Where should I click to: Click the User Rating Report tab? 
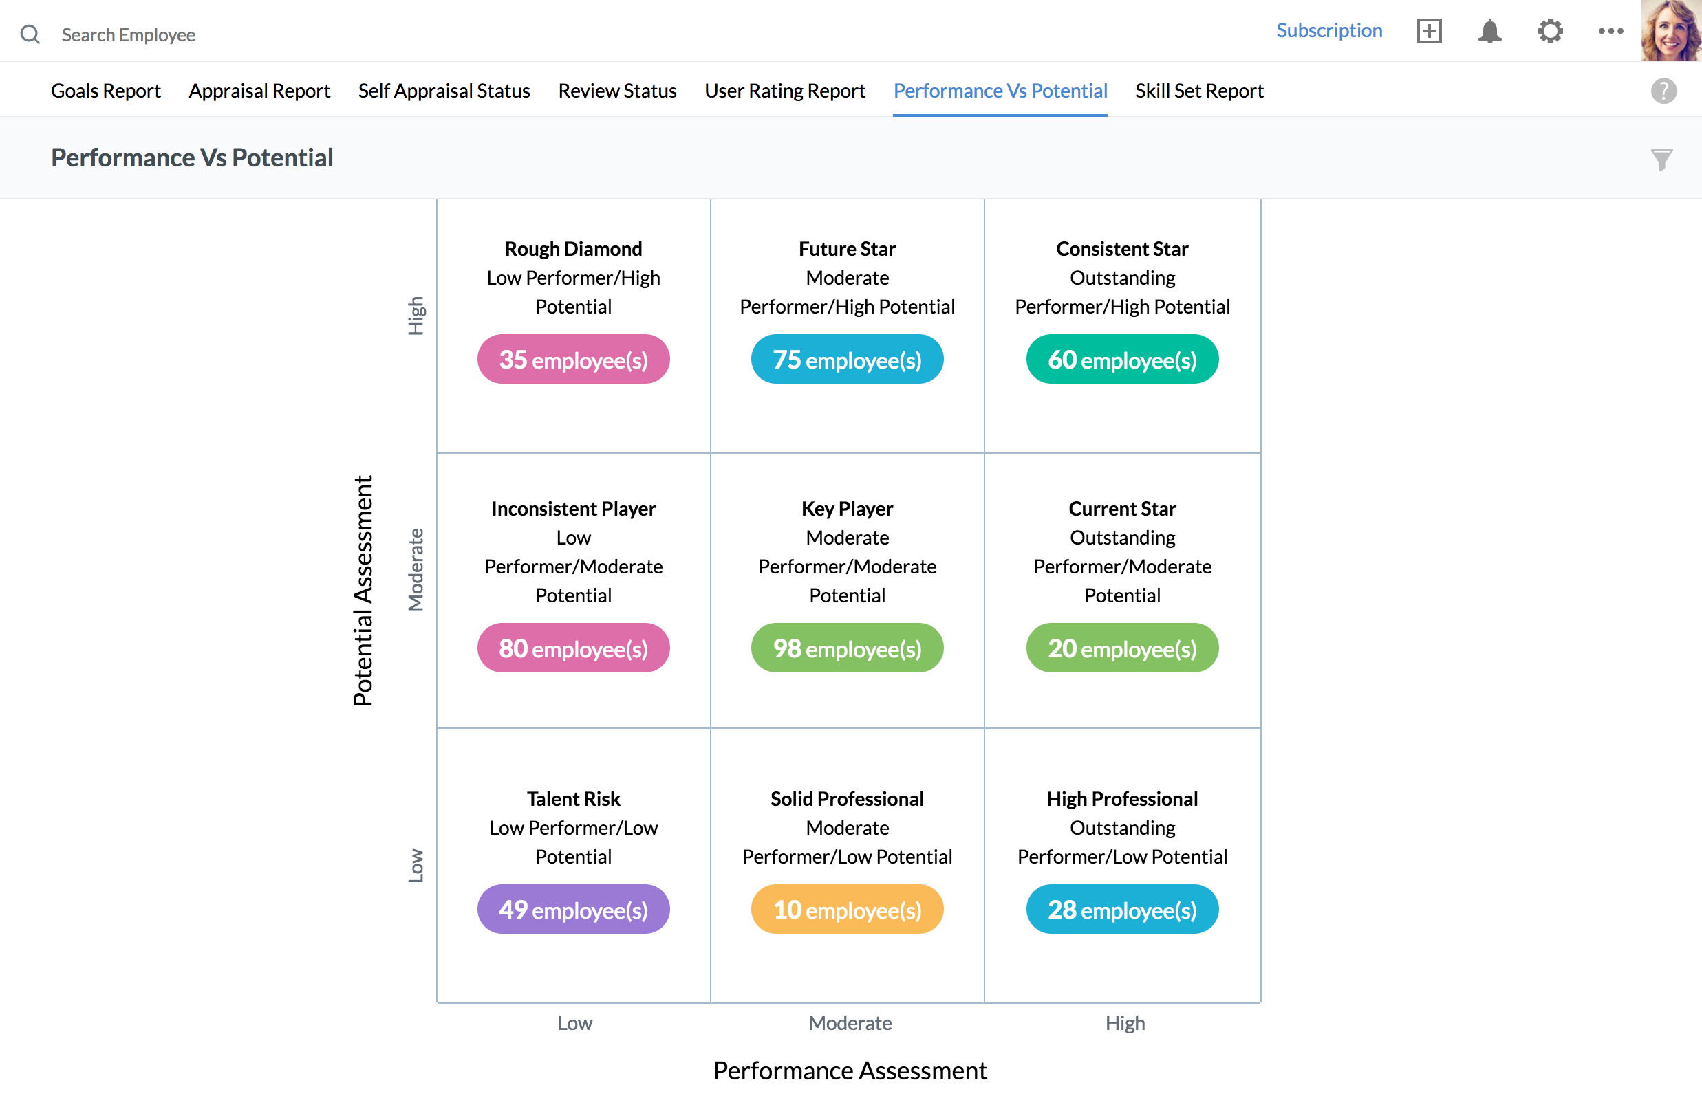786,89
